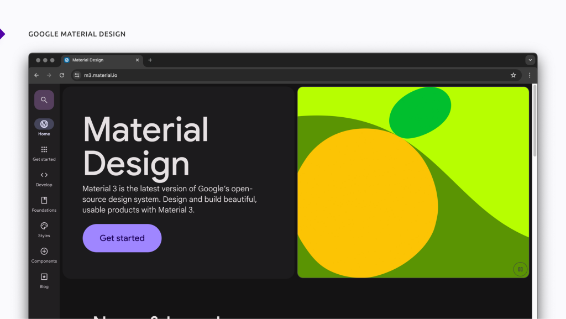Open the Foundations section
Screen dimensions: 566x319
[44, 204]
